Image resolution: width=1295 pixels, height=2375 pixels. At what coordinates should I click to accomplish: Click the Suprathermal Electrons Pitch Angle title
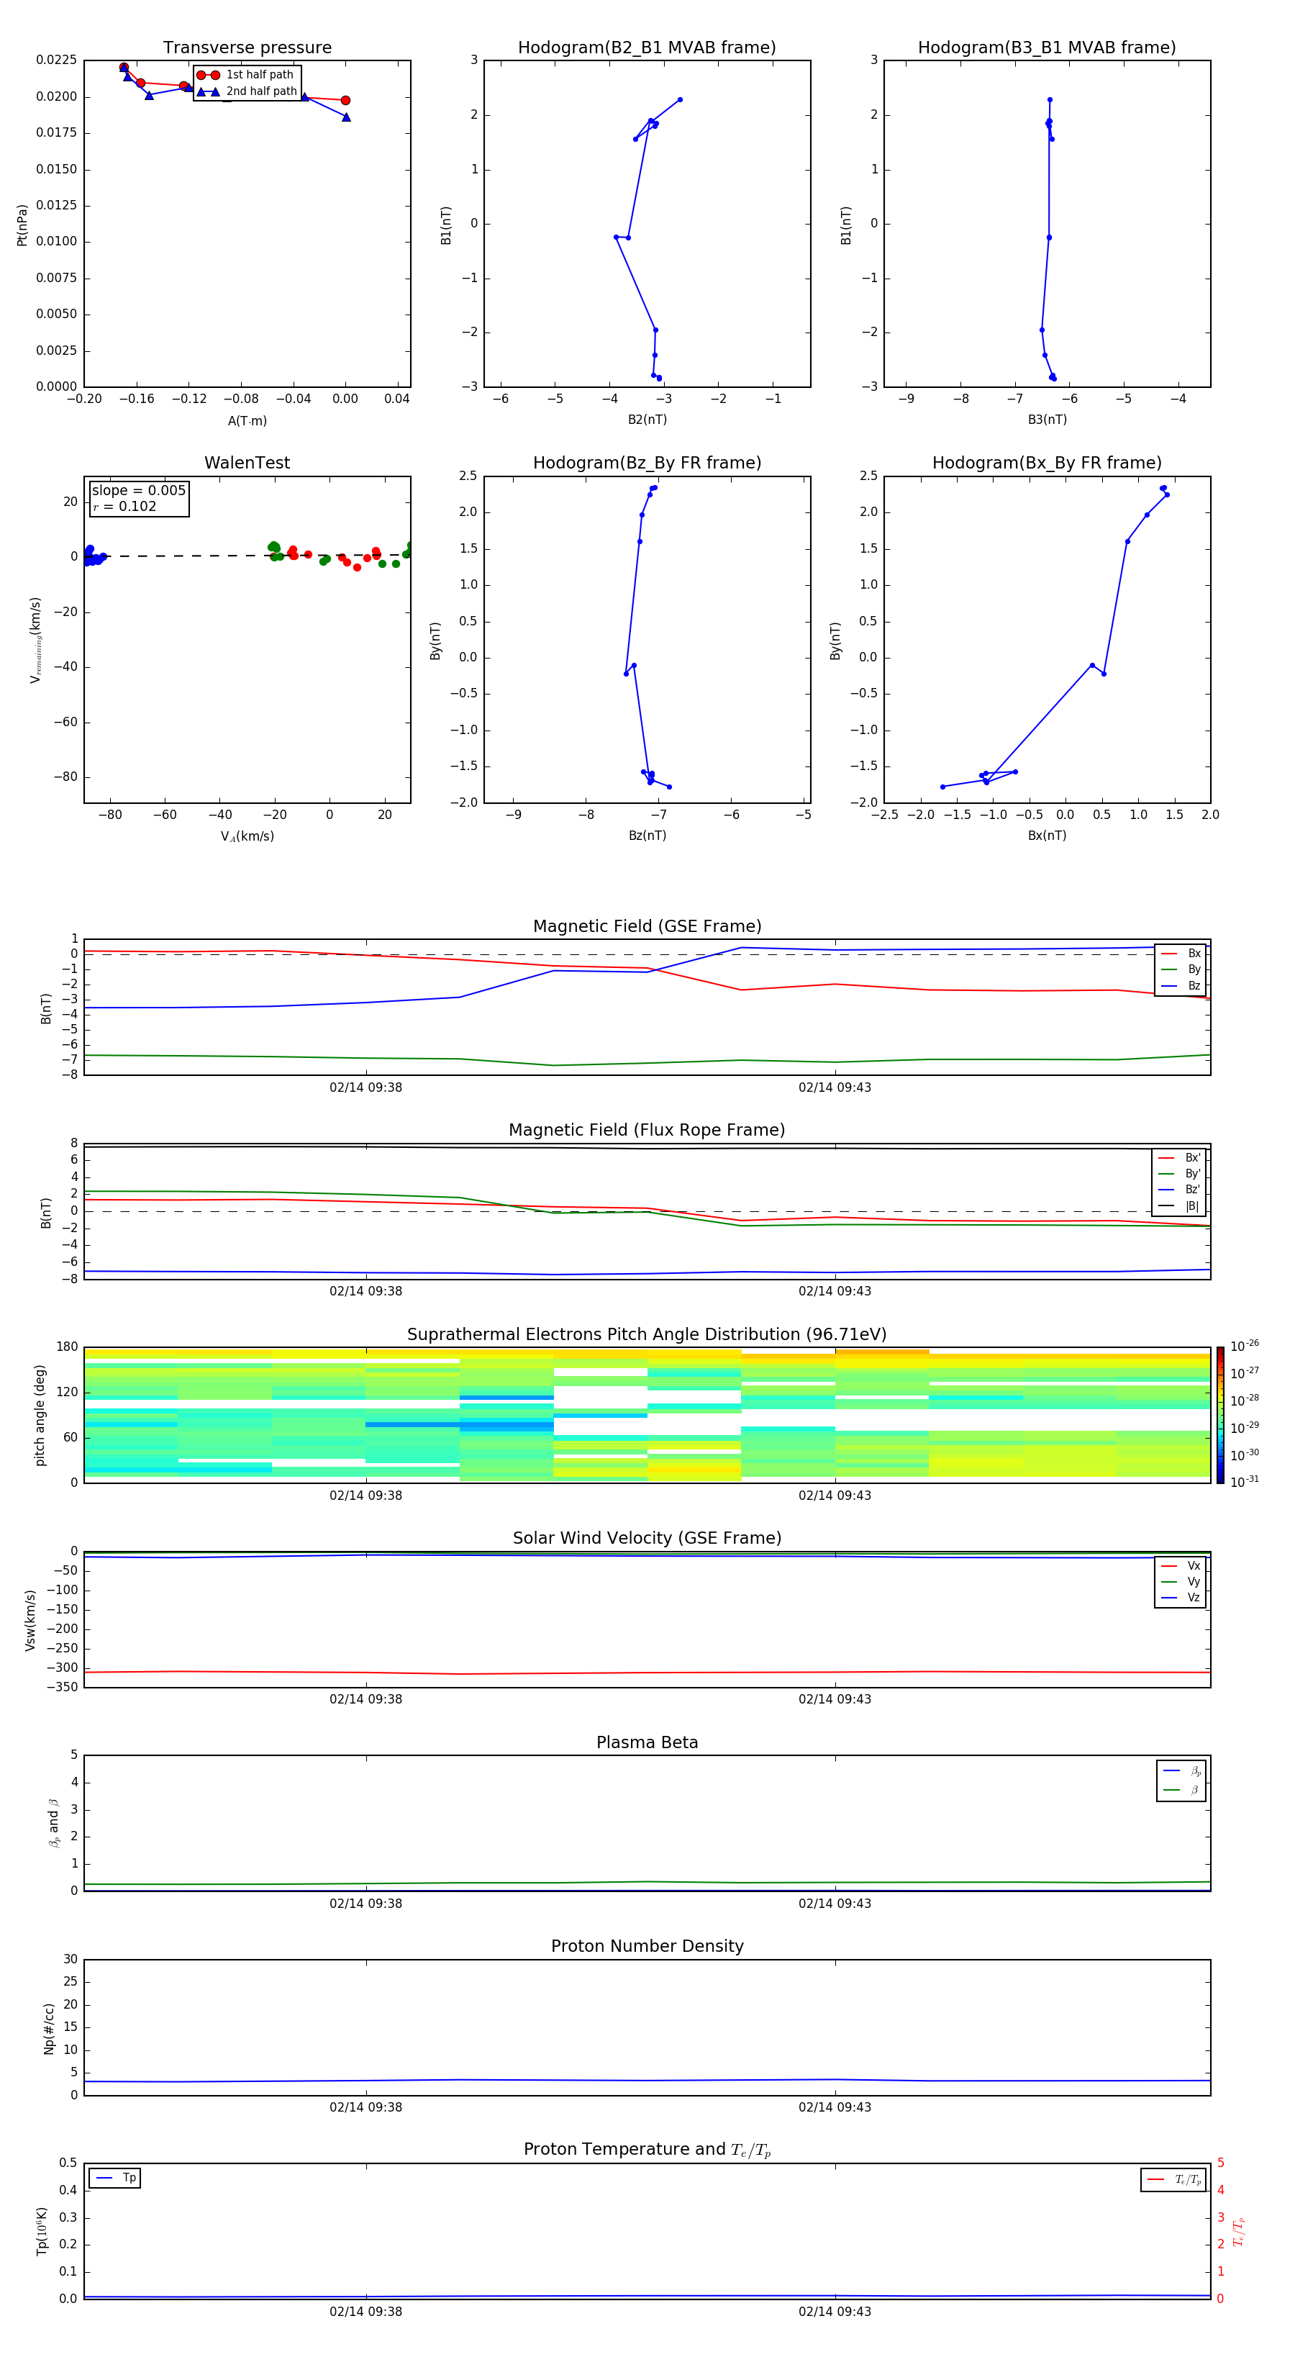pyautogui.click(x=647, y=1335)
